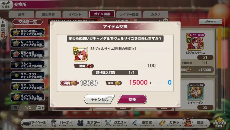Viewport: 230px width, 130px height.
Task: Go to the next exchange list page 次
Action: click(x=40, y=108)
